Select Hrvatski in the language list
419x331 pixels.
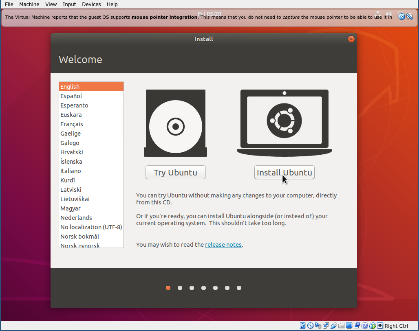point(91,152)
